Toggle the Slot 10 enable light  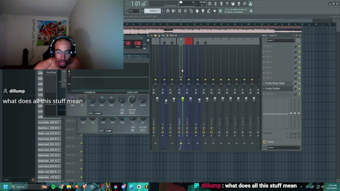point(299,94)
